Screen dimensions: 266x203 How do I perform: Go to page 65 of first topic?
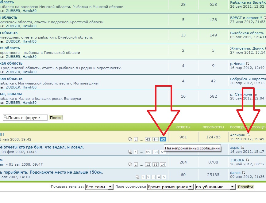[x=163, y=139]
